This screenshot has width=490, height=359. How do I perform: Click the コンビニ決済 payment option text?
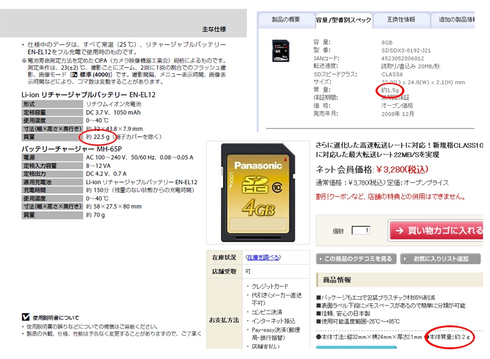[267, 312]
